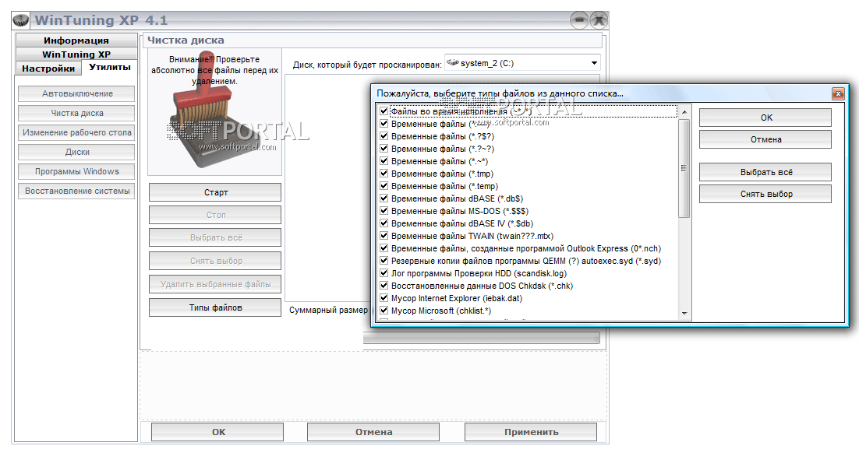The height and width of the screenshot is (453, 859).
Task: Uncheck Временные файлы (*.~*) checkbox
Action: (x=384, y=161)
